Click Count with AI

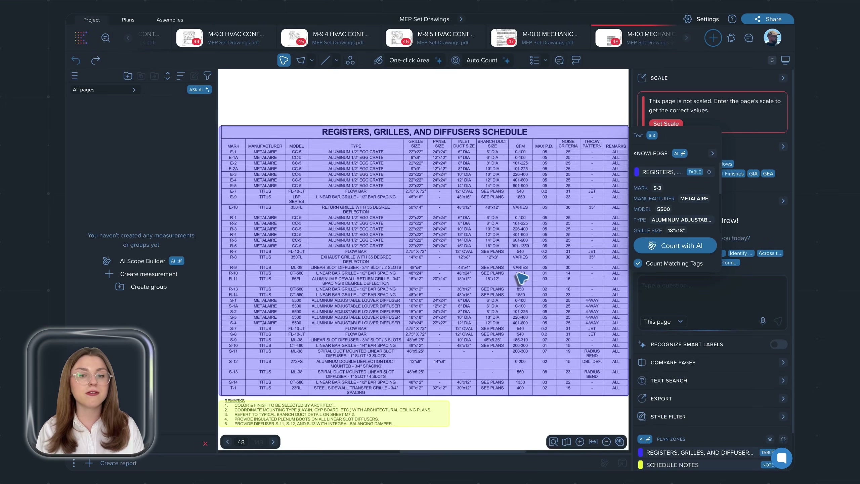point(675,246)
